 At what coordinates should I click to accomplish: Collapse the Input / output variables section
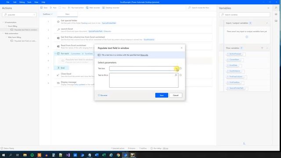point(267,23)
